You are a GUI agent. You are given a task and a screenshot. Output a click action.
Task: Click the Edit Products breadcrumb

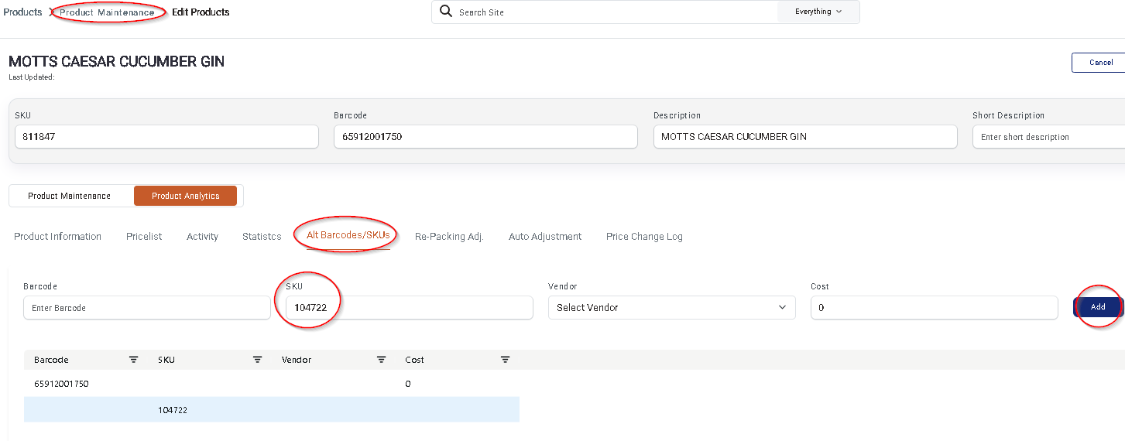tap(201, 12)
